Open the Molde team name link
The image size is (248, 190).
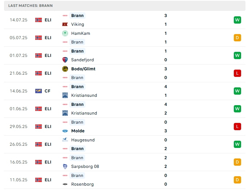78,131
